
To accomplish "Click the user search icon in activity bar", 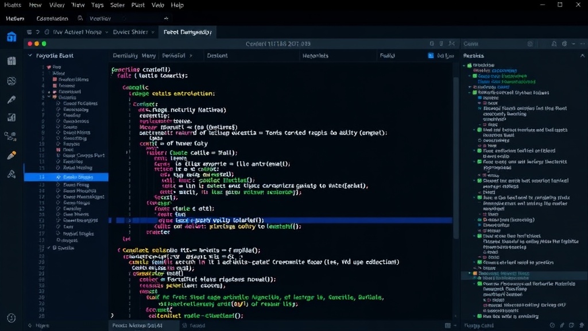I will [10, 136].
